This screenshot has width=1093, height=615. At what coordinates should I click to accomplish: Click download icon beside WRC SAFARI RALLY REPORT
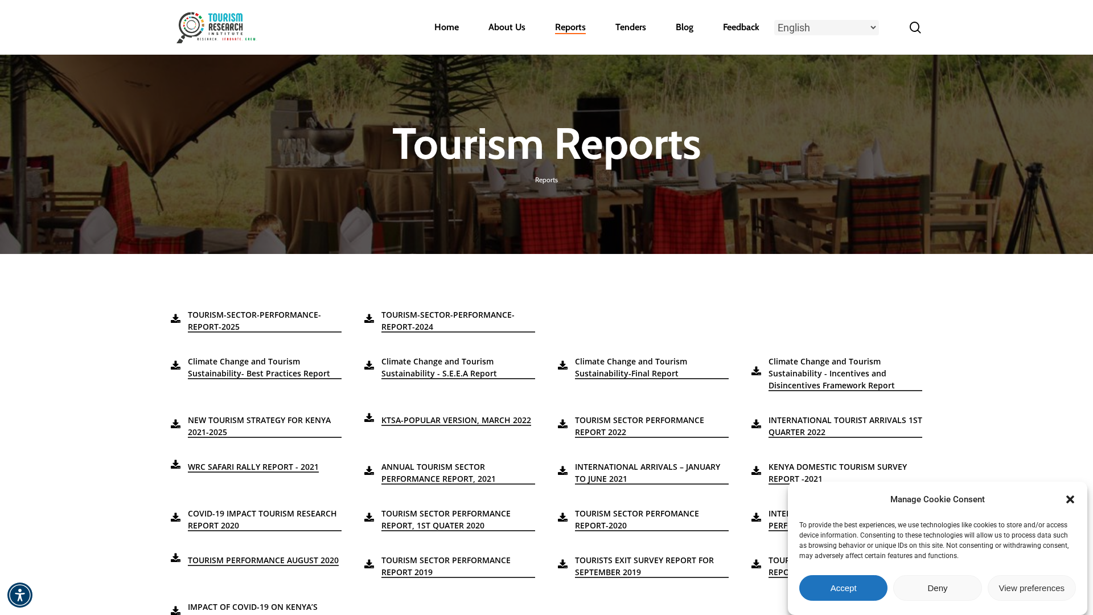coord(176,464)
